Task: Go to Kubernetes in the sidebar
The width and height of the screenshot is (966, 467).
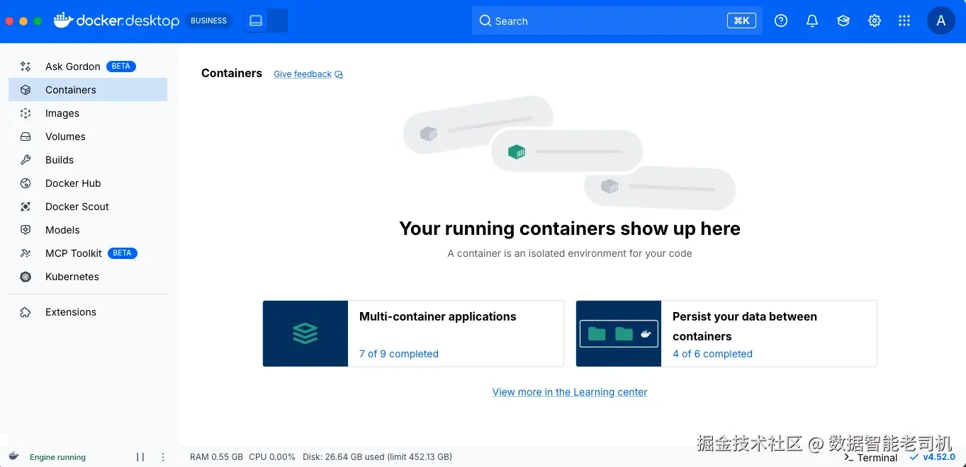Action: click(88, 277)
